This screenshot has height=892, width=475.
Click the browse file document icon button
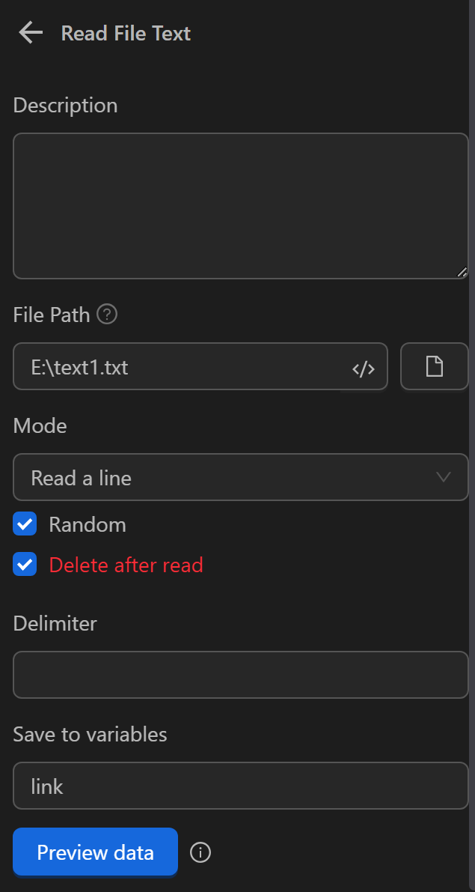click(x=434, y=367)
